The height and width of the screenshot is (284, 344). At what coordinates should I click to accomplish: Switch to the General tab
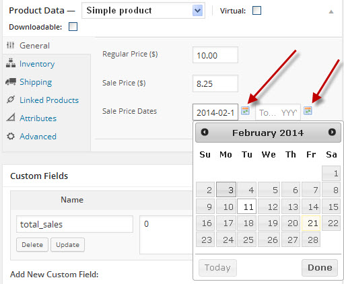click(34, 46)
